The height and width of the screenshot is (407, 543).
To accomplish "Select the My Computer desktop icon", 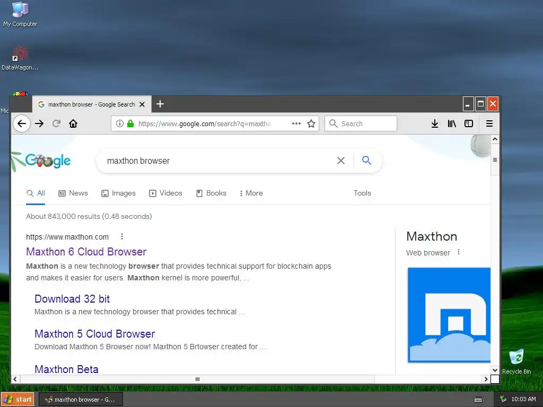I will pos(20,14).
